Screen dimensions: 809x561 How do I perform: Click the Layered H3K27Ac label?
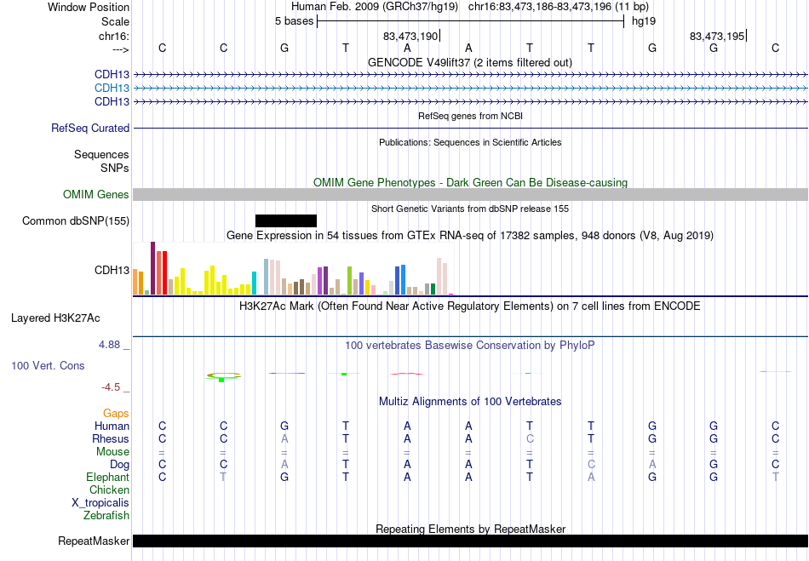coord(55,318)
